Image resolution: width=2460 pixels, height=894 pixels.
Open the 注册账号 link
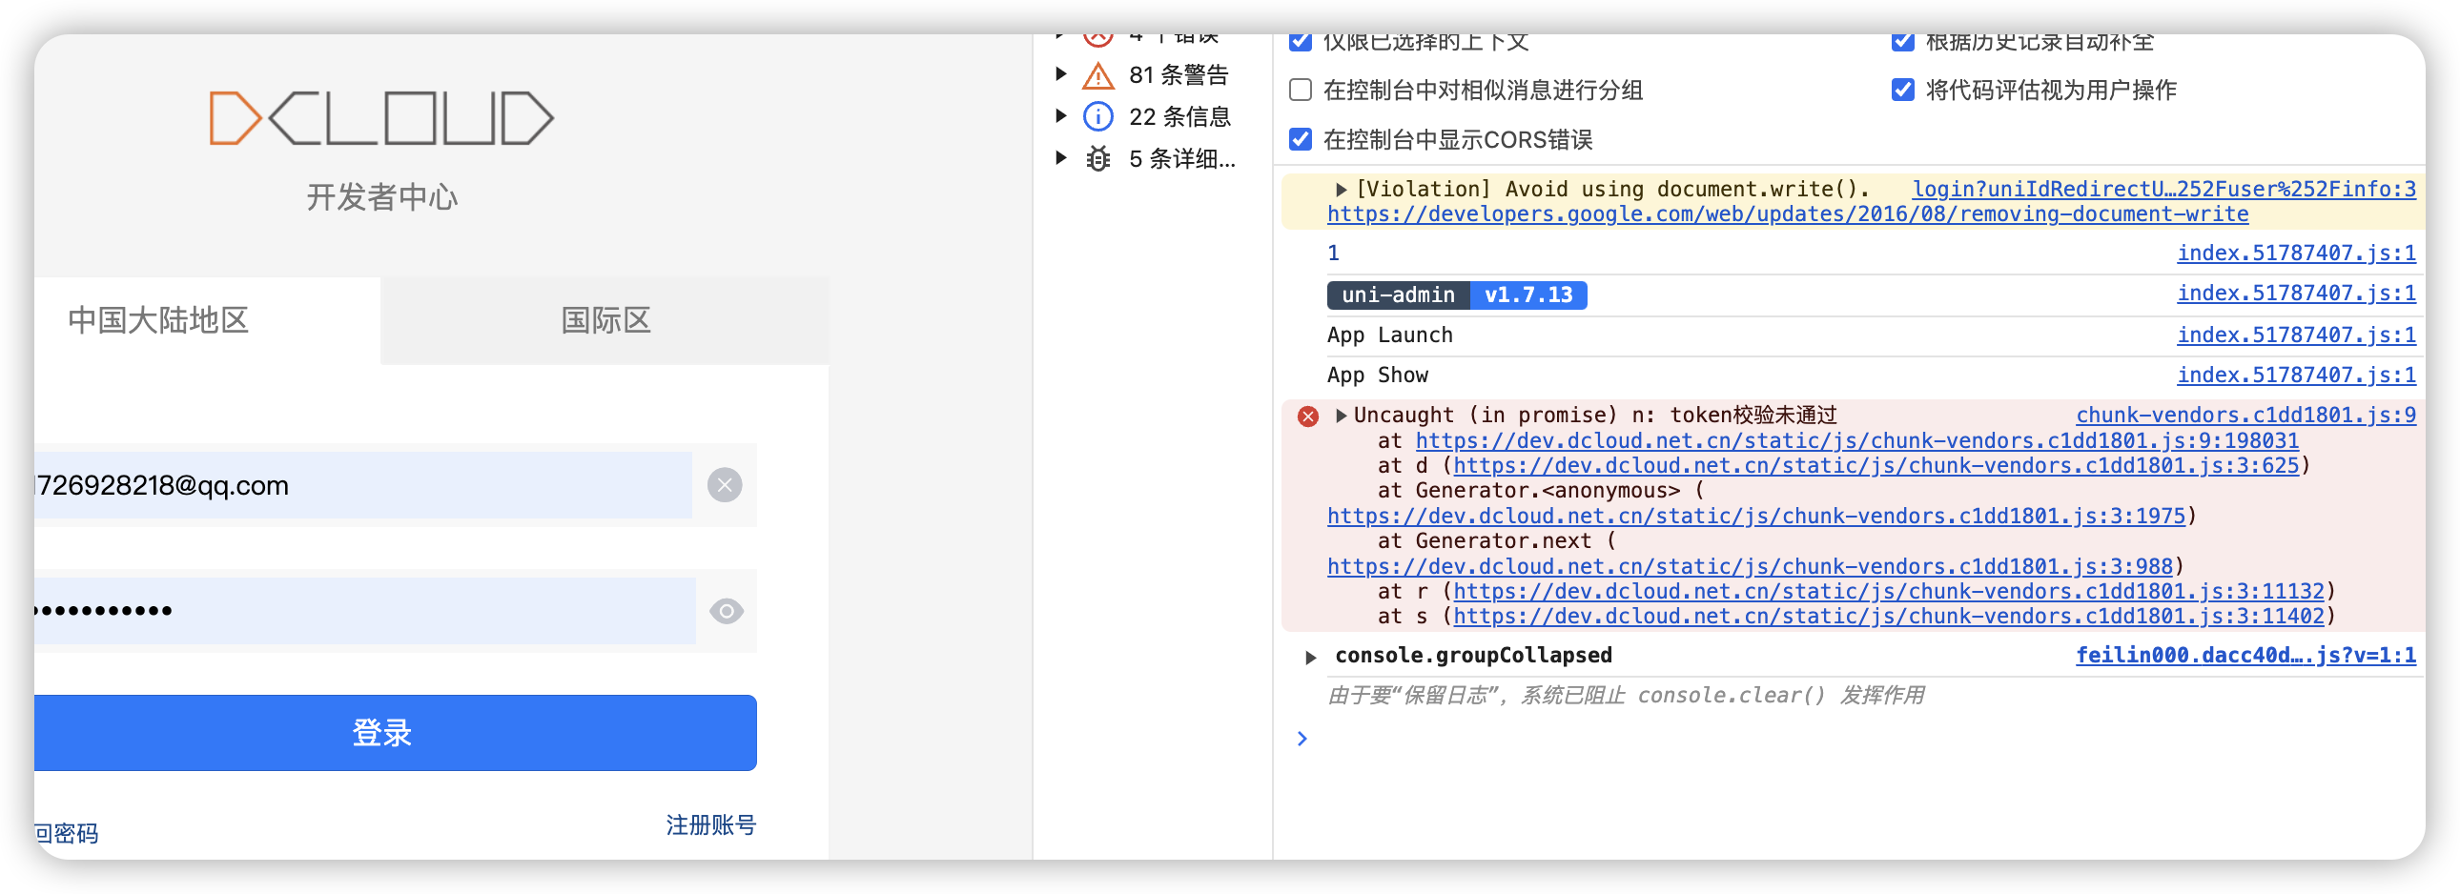711,824
